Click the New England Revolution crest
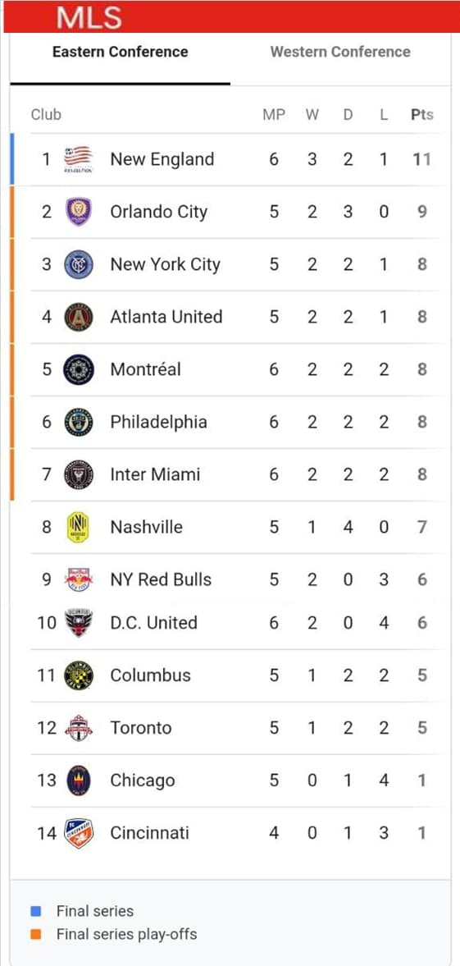The width and height of the screenshot is (460, 966). [x=79, y=159]
